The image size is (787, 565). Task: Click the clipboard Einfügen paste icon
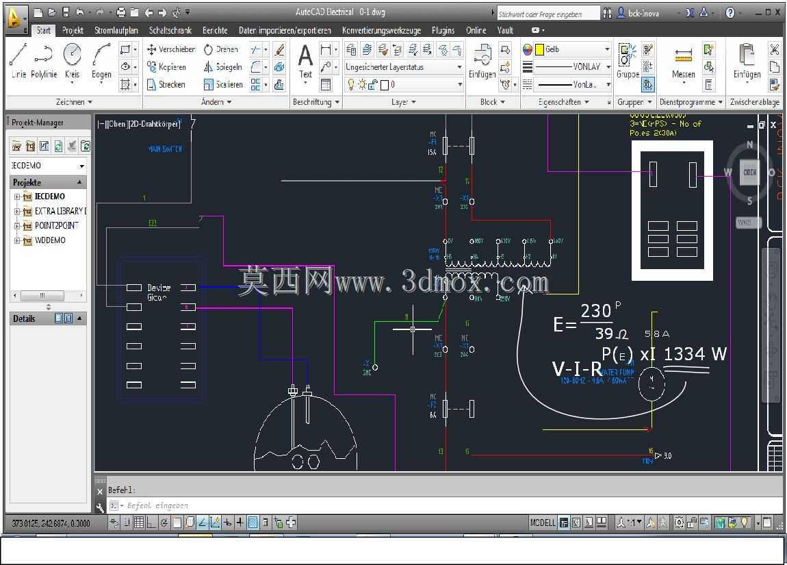747,61
